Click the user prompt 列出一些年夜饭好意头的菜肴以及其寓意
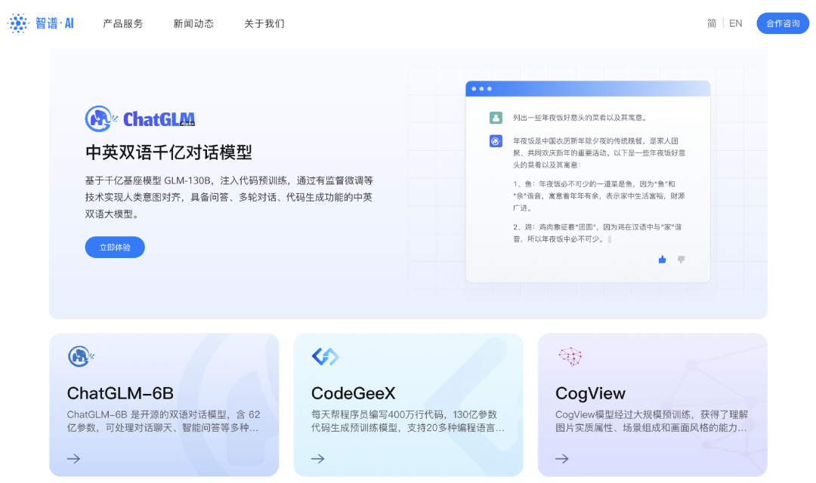This screenshot has width=816, height=483. click(580, 118)
